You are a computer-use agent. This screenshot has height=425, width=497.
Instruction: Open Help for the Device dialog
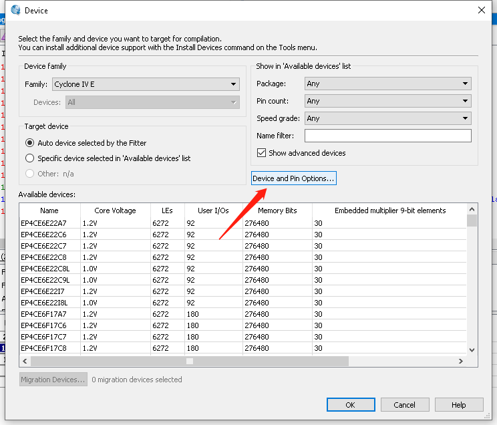click(459, 405)
